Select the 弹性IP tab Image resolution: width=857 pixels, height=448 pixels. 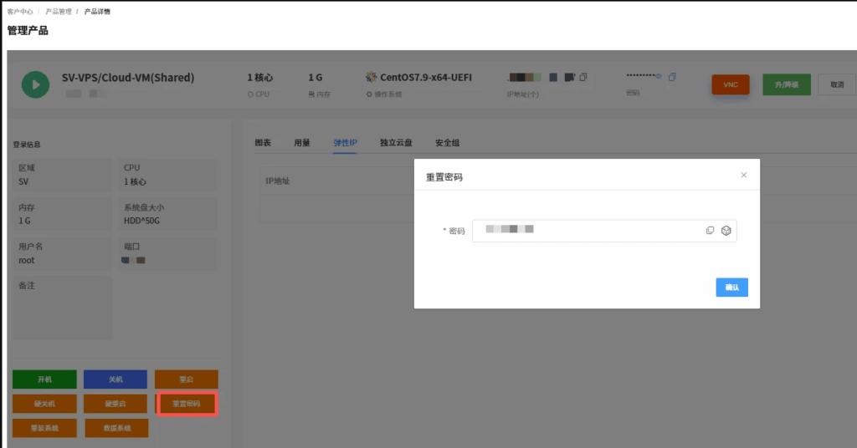click(x=345, y=142)
